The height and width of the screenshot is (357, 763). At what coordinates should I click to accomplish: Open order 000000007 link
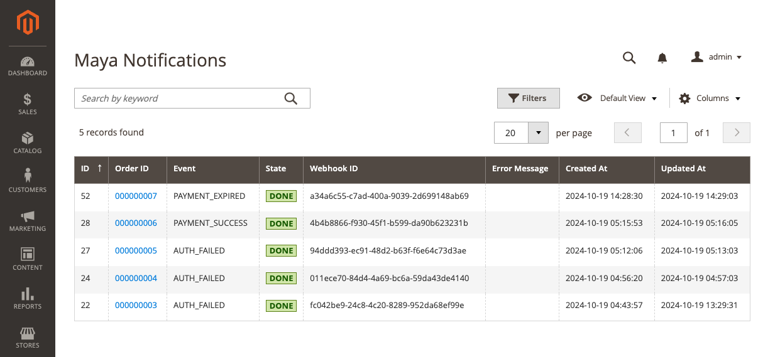click(136, 196)
